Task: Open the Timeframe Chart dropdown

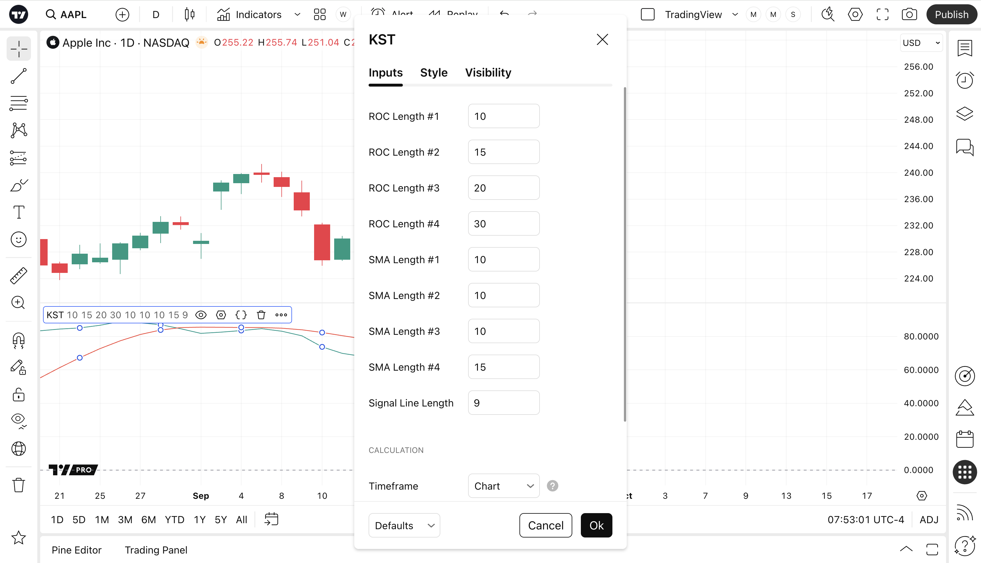Action: click(x=504, y=486)
